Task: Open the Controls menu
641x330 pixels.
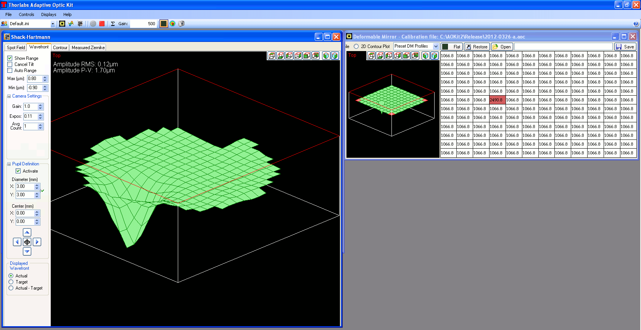Action: (x=26, y=14)
